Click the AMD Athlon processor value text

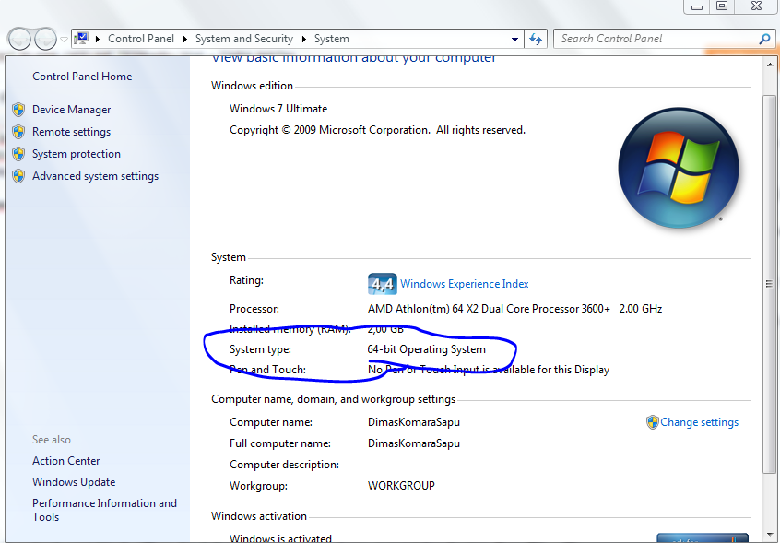(x=514, y=309)
